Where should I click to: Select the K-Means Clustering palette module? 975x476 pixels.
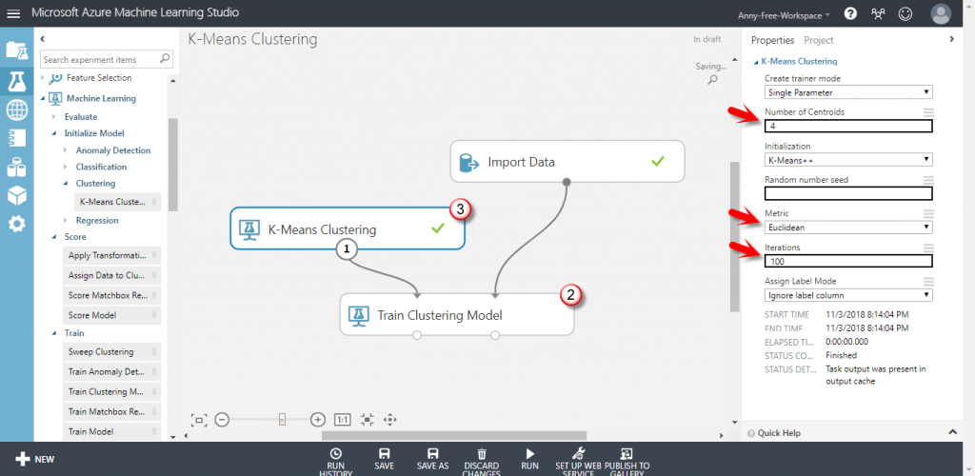(x=117, y=202)
